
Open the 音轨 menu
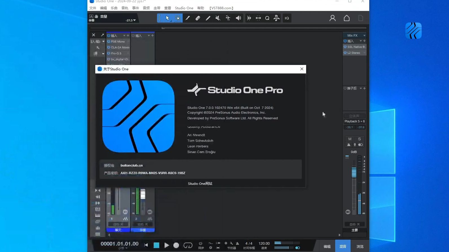pyautogui.click(x=125, y=8)
